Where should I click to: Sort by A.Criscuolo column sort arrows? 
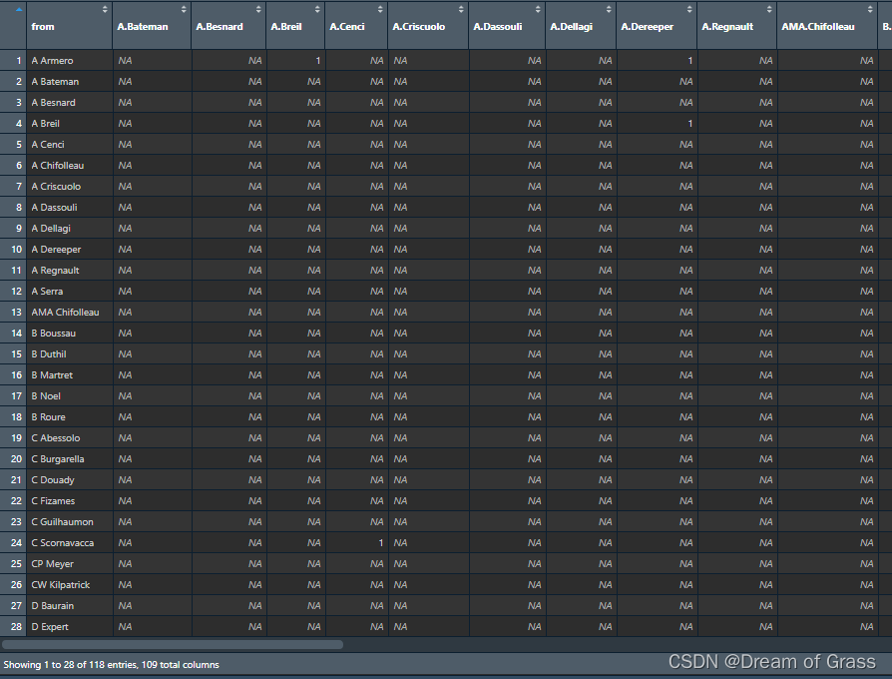pyautogui.click(x=461, y=9)
